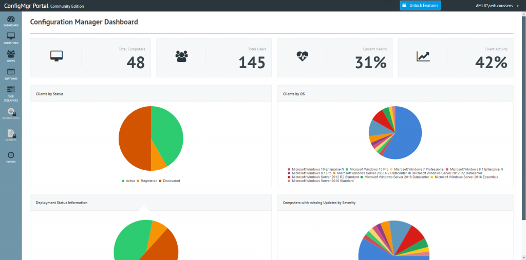Open the Dashboard sidebar icon
526x260 pixels.
pos(11,21)
